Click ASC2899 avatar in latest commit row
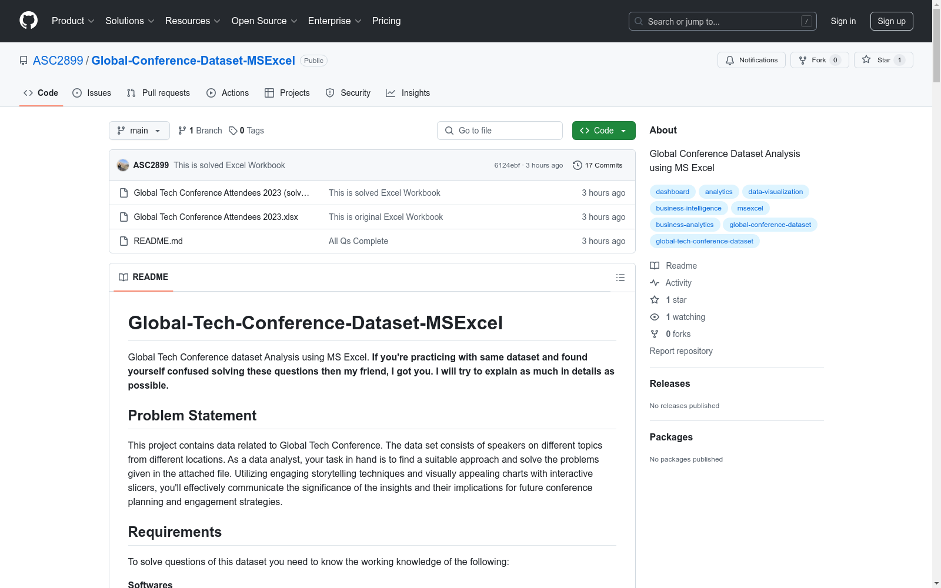The image size is (941, 588). [123, 165]
